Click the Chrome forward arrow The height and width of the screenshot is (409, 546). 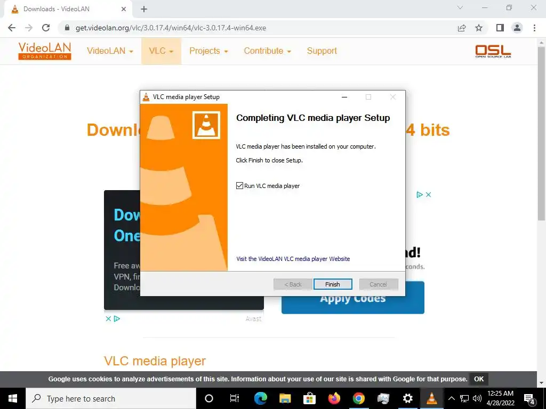[x=29, y=28]
